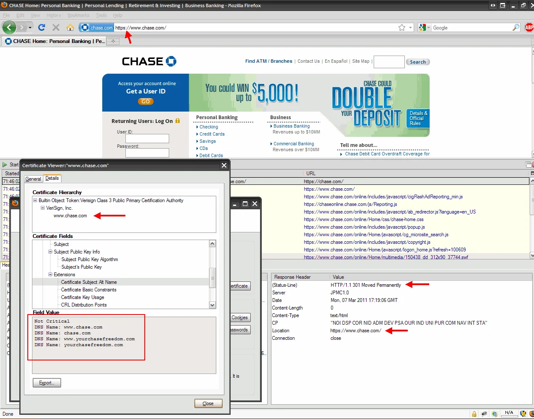Screen dimensions: 534x419
Task: Click the URL address field
Action: pyautogui.click(x=255, y=28)
